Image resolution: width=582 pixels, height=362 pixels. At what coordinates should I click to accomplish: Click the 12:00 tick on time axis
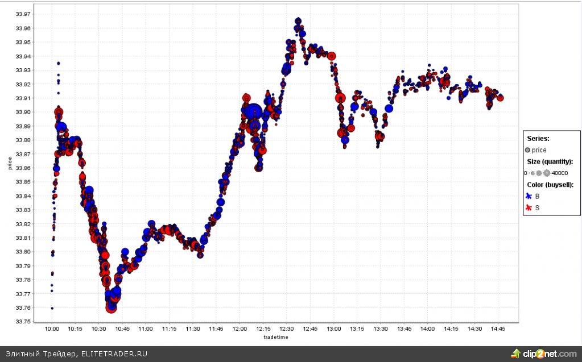pos(240,328)
